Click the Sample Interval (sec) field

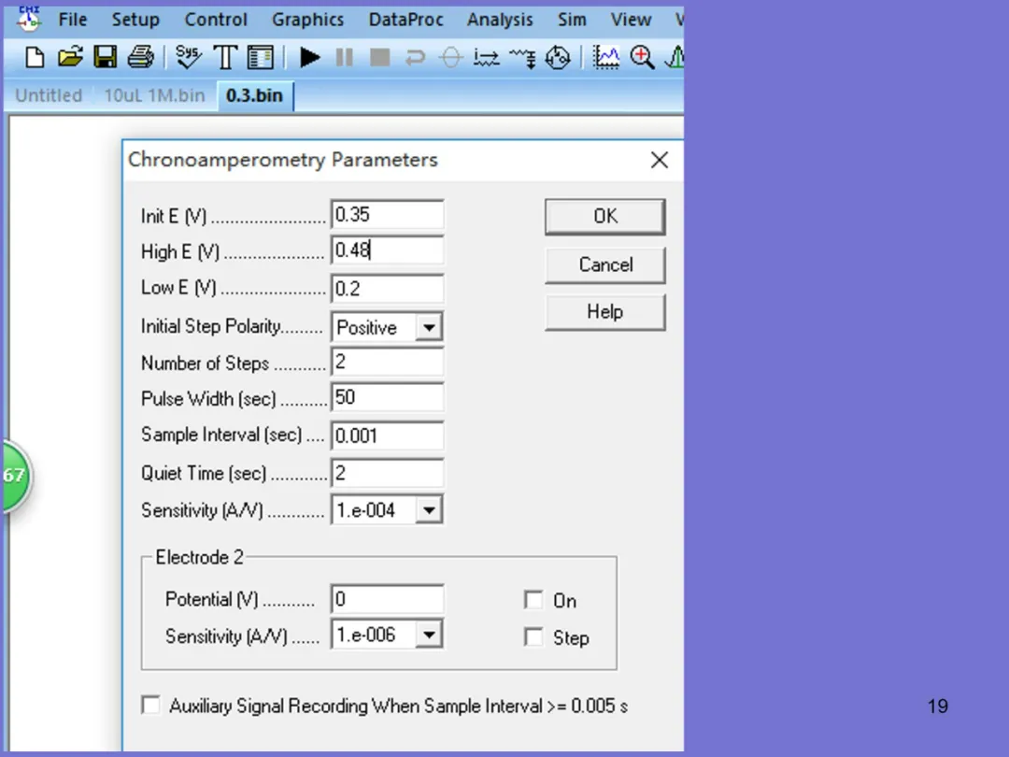[388, 436]
